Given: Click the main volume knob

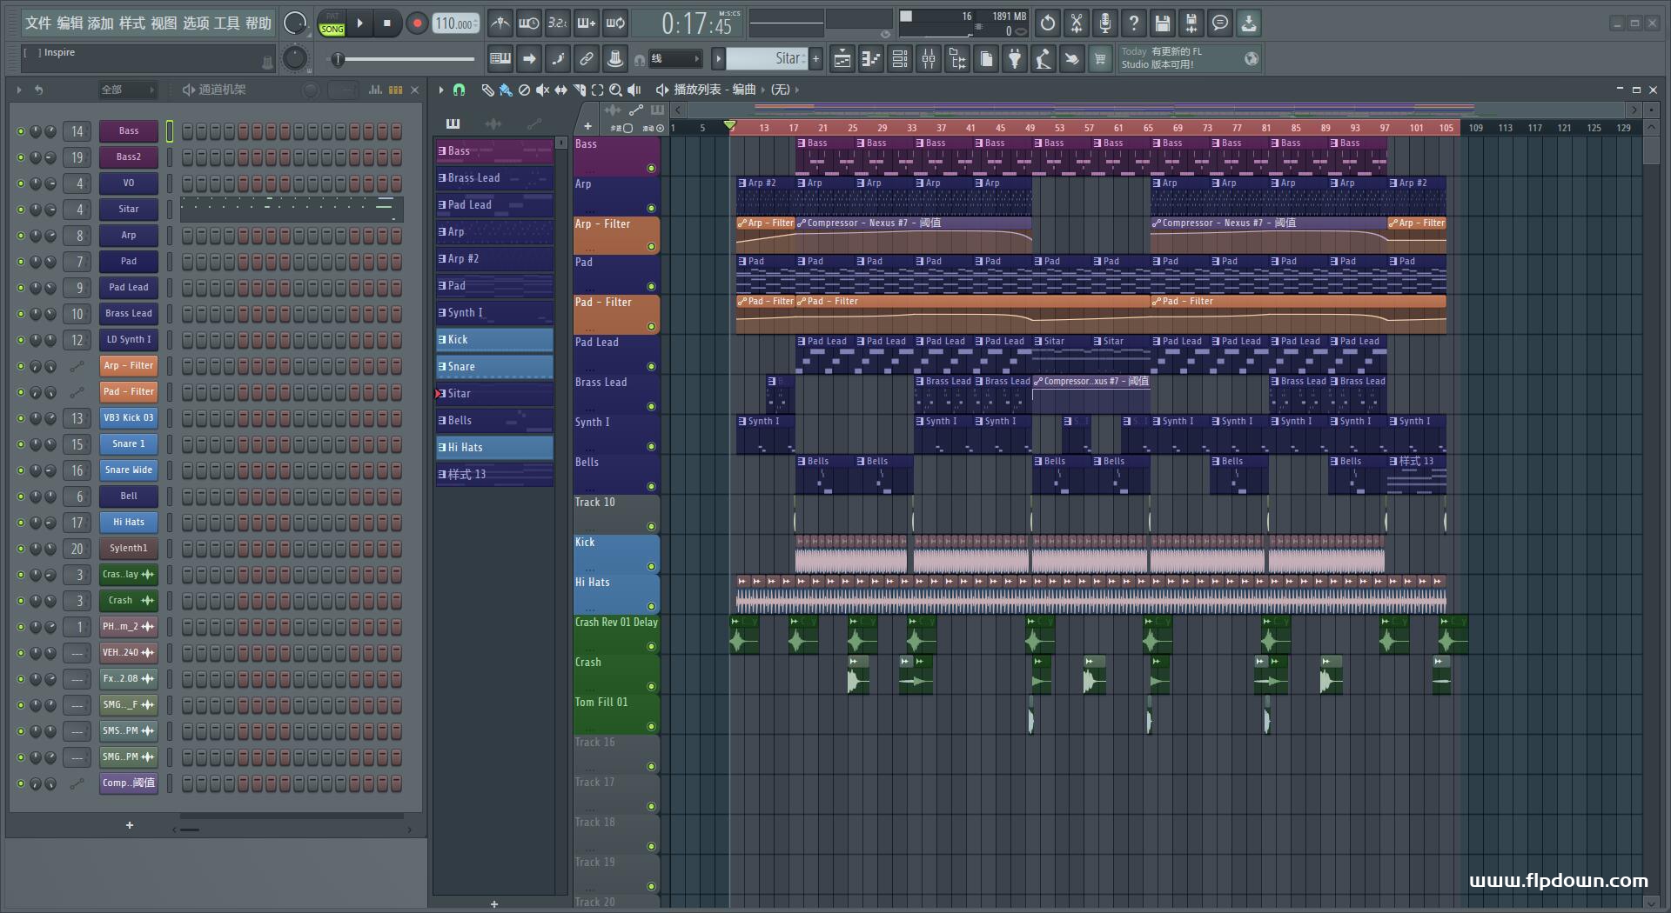Looking at the screenshot, I should 295,23.
